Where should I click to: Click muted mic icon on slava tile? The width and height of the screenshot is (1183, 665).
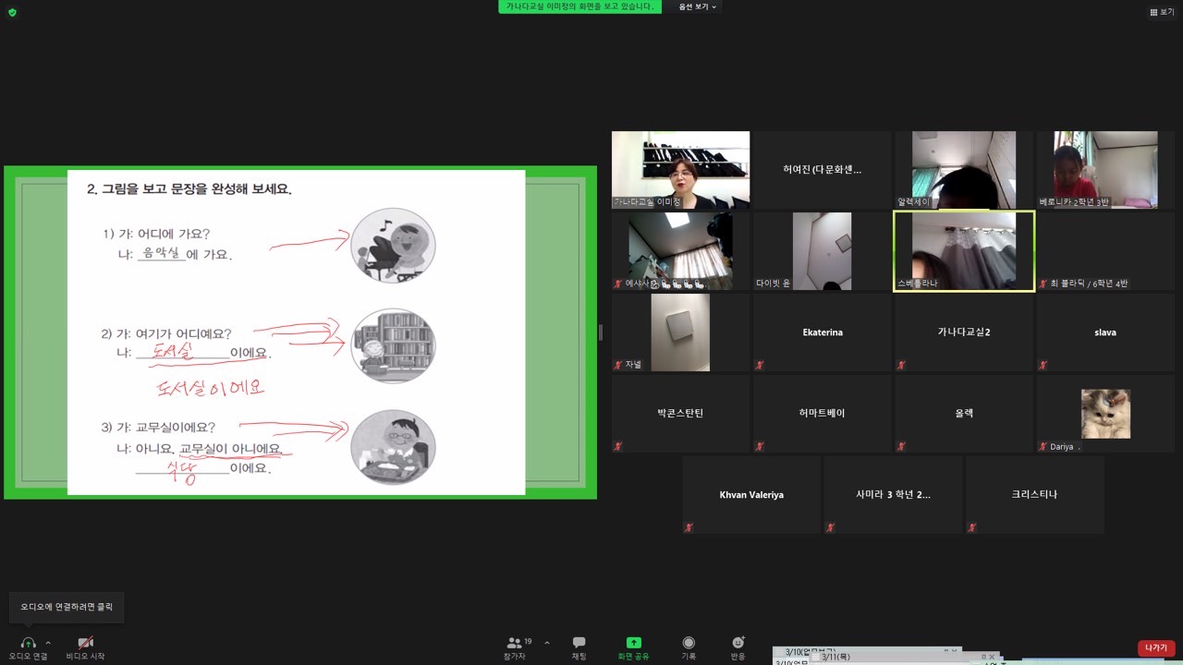coord(1043,365)
